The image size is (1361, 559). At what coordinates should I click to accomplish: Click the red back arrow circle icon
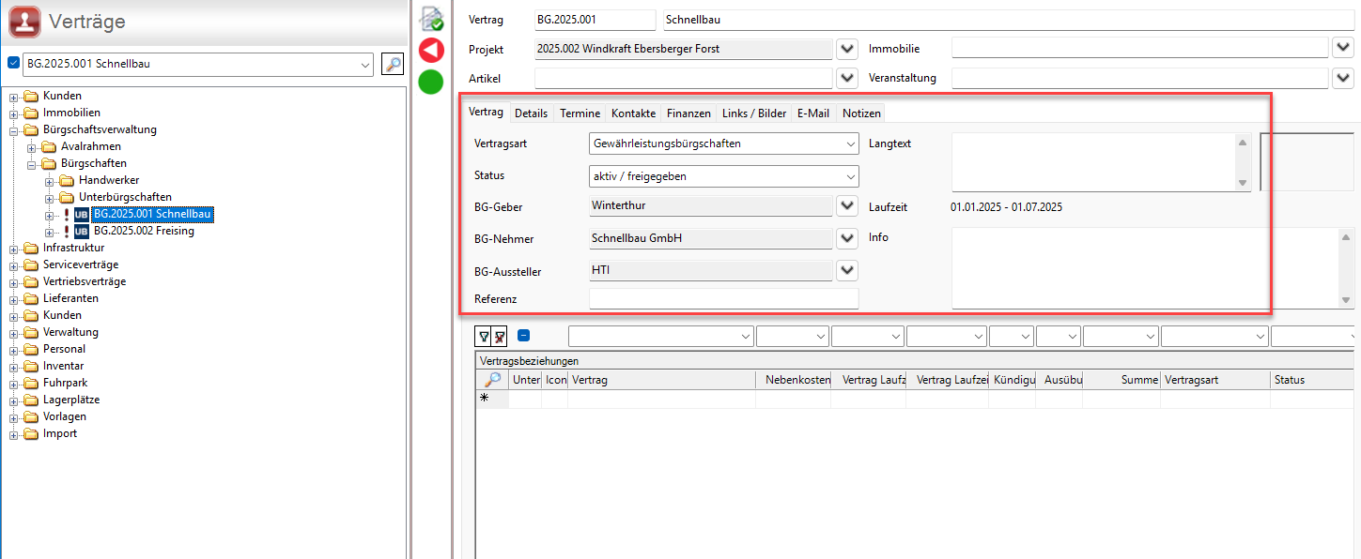pos(431,50)
